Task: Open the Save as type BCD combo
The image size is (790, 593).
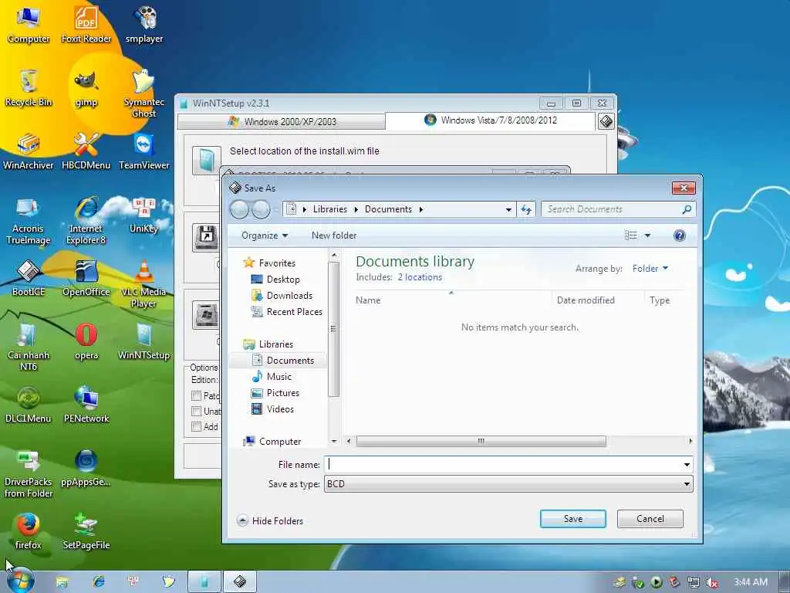Action: point(508,484)
